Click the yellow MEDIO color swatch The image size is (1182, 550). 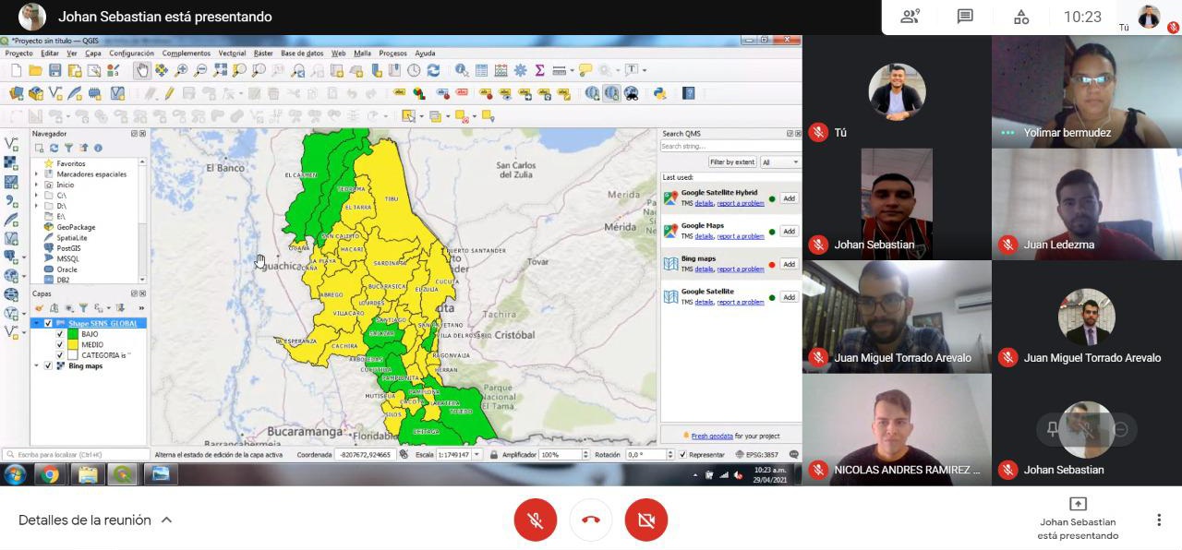pyautogui.click(x=72, y=344)
